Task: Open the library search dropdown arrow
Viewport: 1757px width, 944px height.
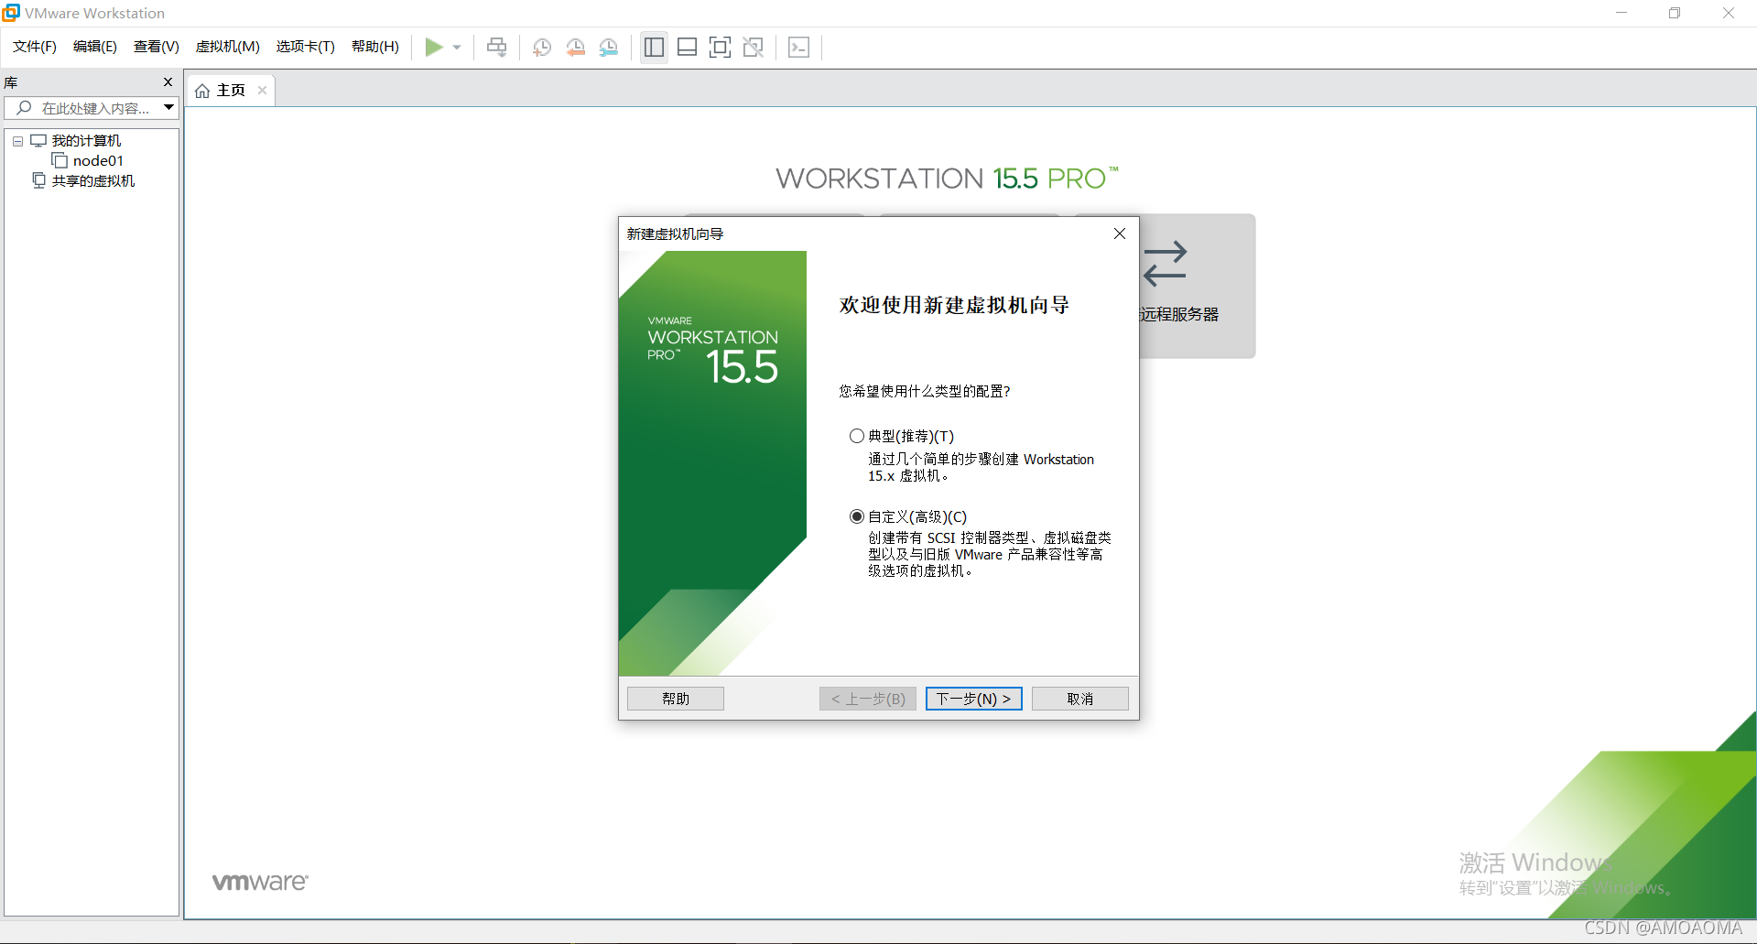Action: coord(169,108)
